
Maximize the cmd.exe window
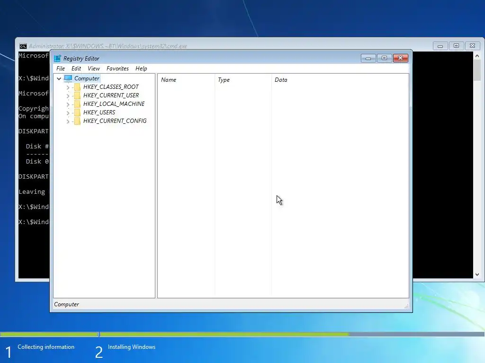click(x=456, y=46)
